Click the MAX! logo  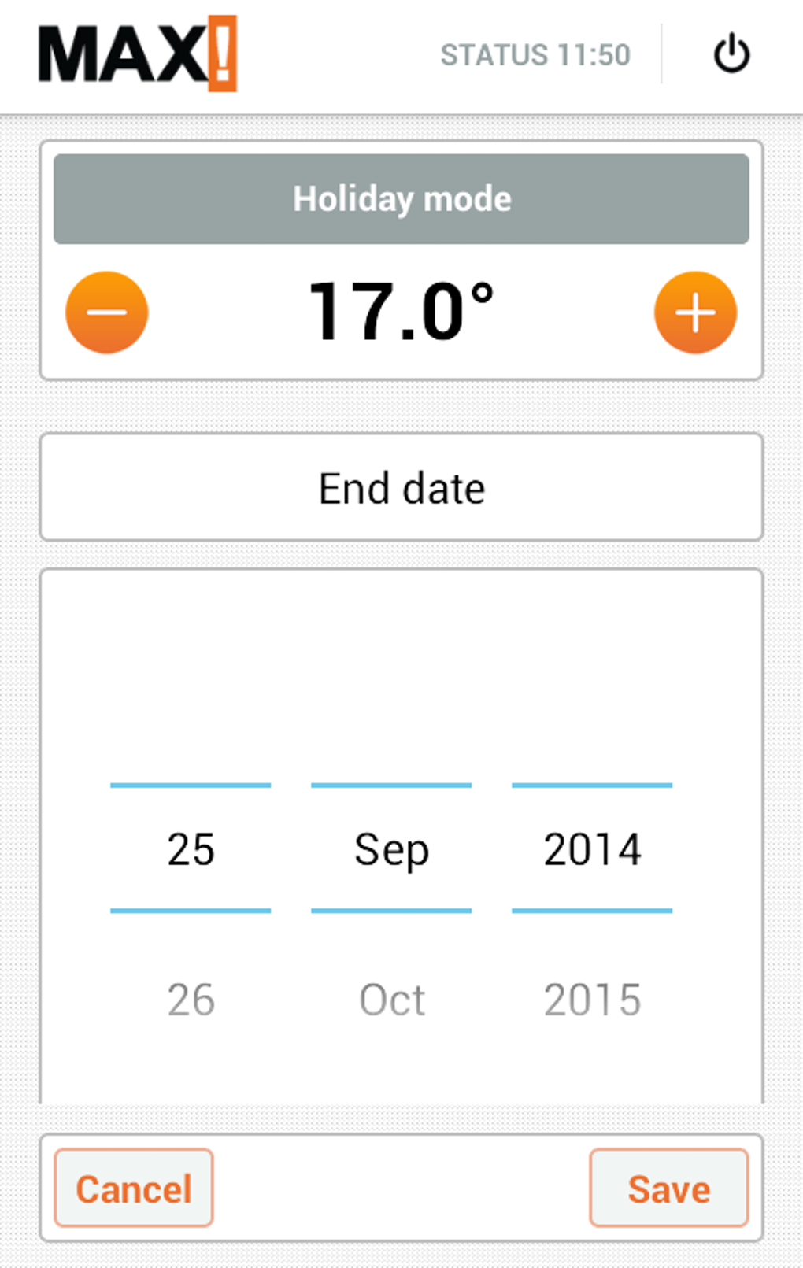[138, 54]
